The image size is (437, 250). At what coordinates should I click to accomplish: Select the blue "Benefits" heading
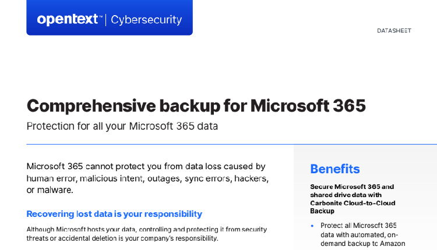[335, 169]
